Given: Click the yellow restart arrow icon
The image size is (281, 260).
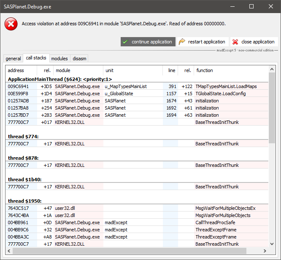Looking at the screenshot, I should pyautogui.click(x=182, y=42).
